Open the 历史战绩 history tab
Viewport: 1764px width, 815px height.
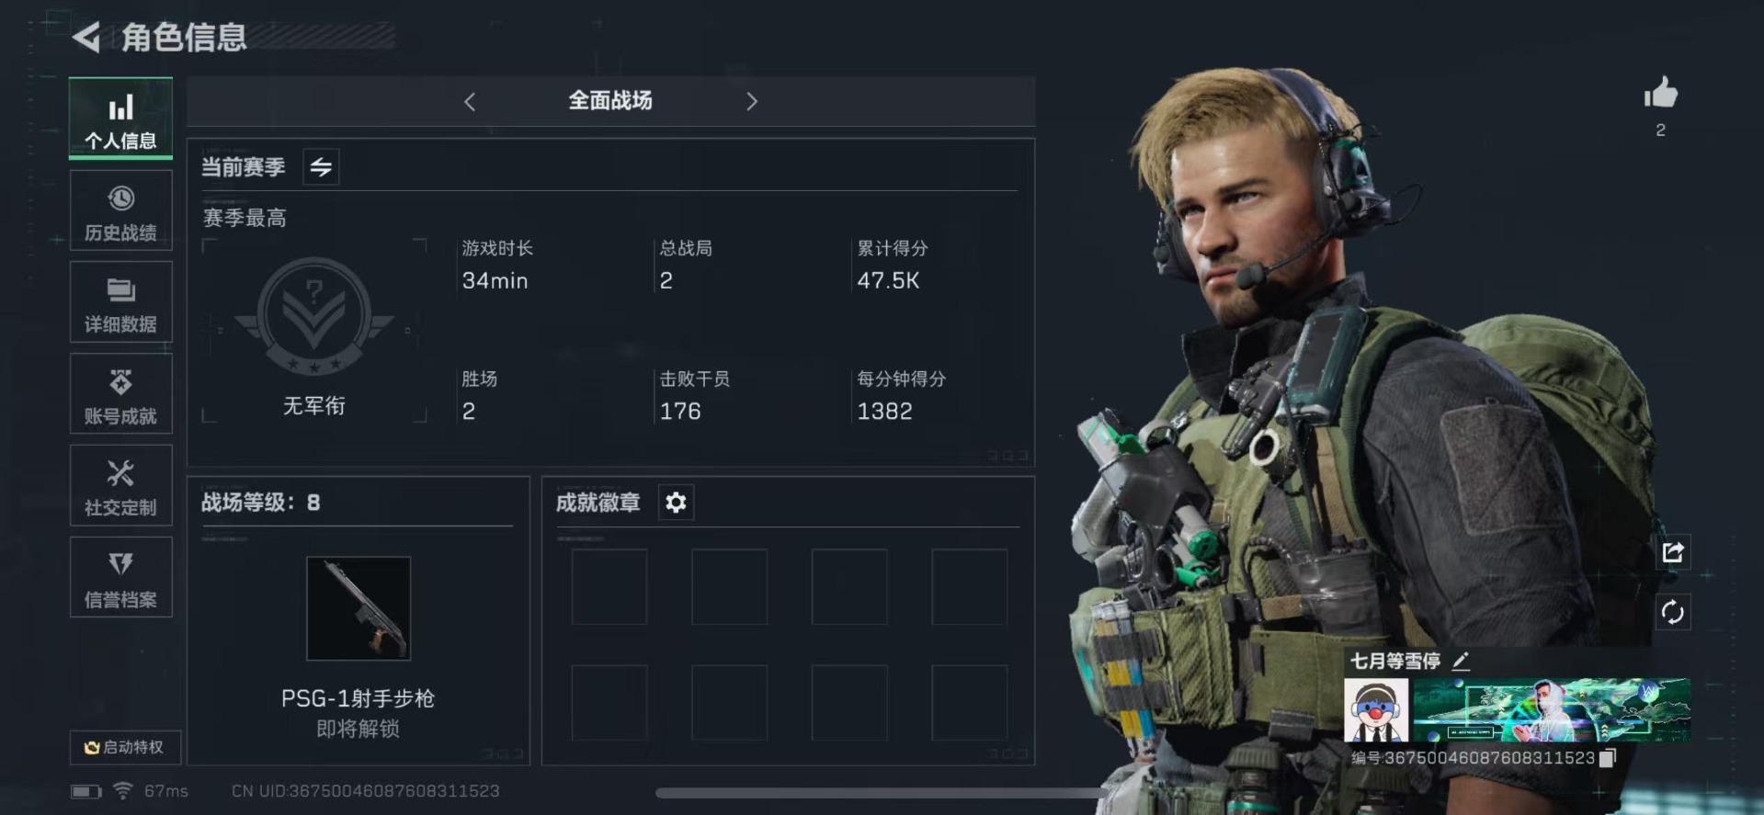pos(120,211)
